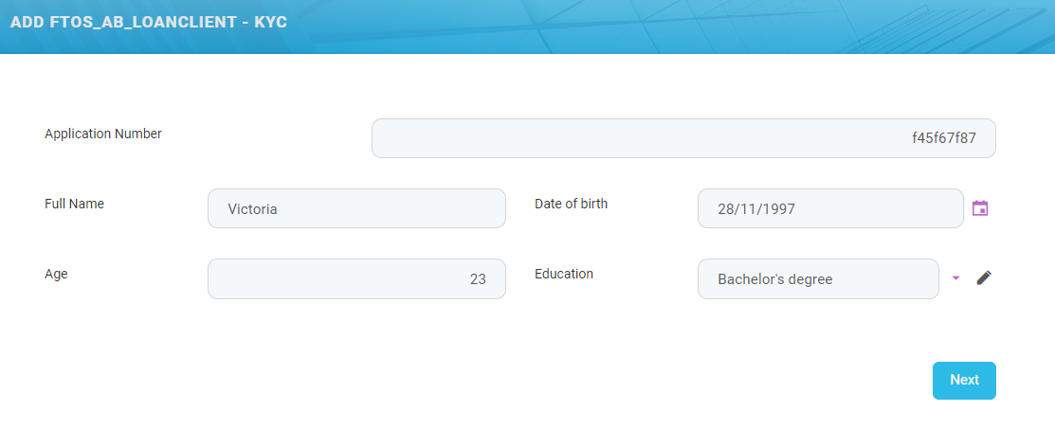This screenshot has height=429, width=1055.
Task: Focus the Age input field
Action: (356, 278)
